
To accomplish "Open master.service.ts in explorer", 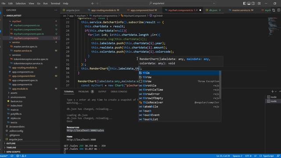I will (x=22, y=51).
